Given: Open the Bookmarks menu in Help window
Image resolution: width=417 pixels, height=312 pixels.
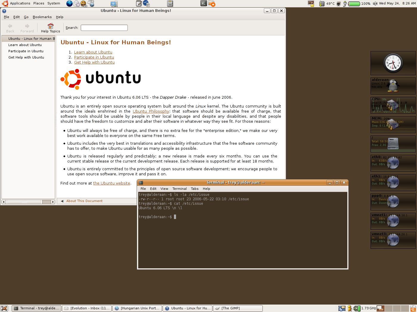Looking at the screenshot, I should point(42,17).
